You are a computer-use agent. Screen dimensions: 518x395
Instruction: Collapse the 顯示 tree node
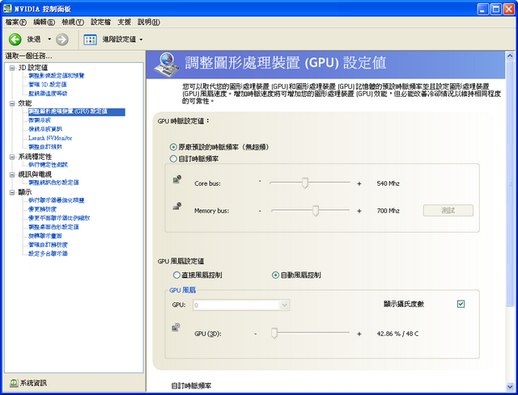point(12,192)
